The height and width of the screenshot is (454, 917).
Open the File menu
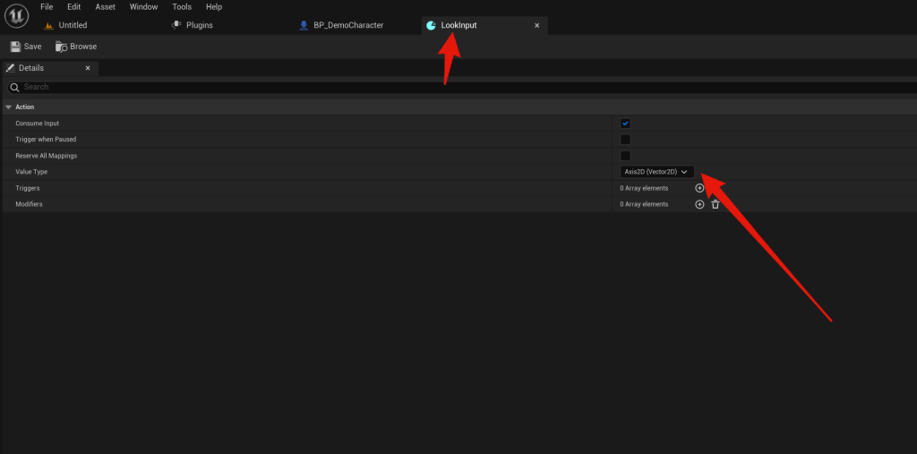coord(47,7)
